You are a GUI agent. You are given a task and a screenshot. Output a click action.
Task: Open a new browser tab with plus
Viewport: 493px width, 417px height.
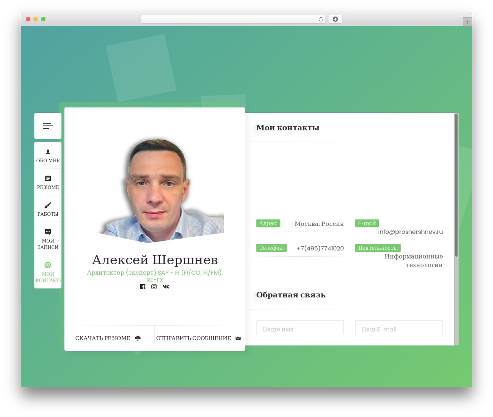[467, 22]
